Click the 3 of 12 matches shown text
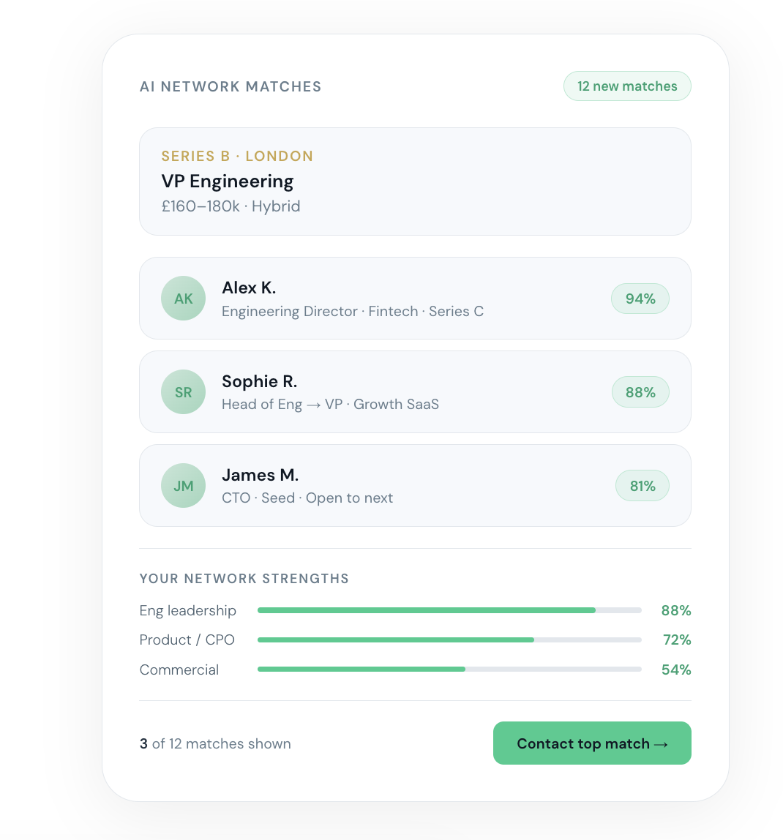The image size is (783, 840). pyautogui.click(x=215, y=743)
